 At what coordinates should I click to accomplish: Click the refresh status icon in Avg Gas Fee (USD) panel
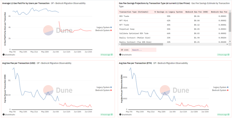(112, 114)
